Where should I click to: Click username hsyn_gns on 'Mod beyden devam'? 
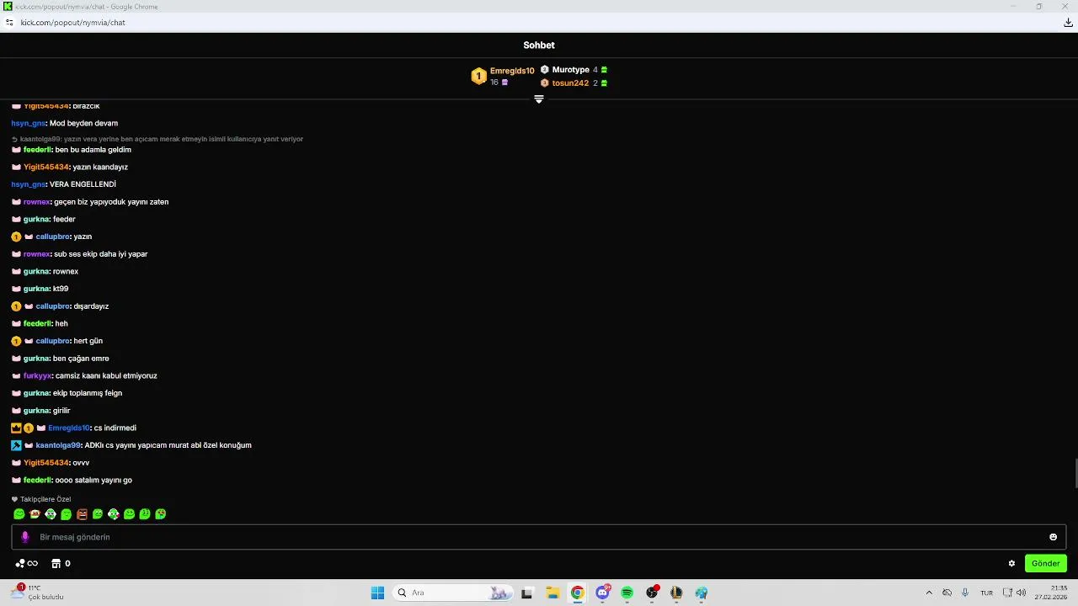pos(29,124)
